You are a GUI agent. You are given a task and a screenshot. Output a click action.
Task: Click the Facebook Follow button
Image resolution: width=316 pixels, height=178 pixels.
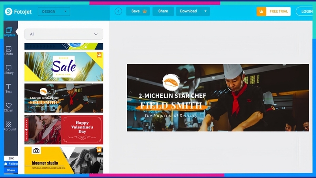click(11, 164)
